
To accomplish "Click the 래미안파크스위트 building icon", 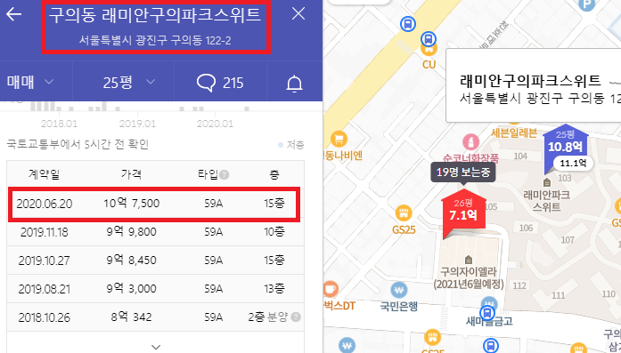I will pos(547,182).
